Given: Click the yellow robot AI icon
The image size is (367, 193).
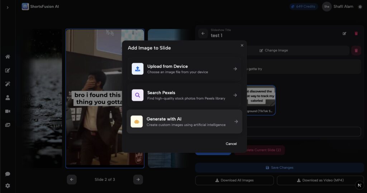Looking at the screenshot, I should coord(137,122).
